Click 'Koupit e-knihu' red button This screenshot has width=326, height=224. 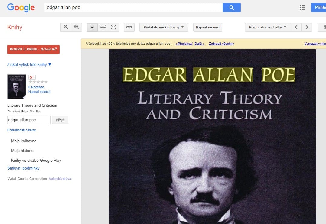tap(33, 49)
